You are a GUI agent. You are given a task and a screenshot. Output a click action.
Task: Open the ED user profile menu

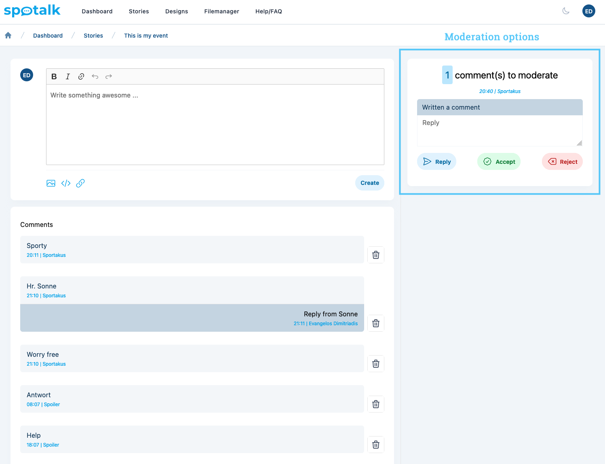tap(588, 11)
